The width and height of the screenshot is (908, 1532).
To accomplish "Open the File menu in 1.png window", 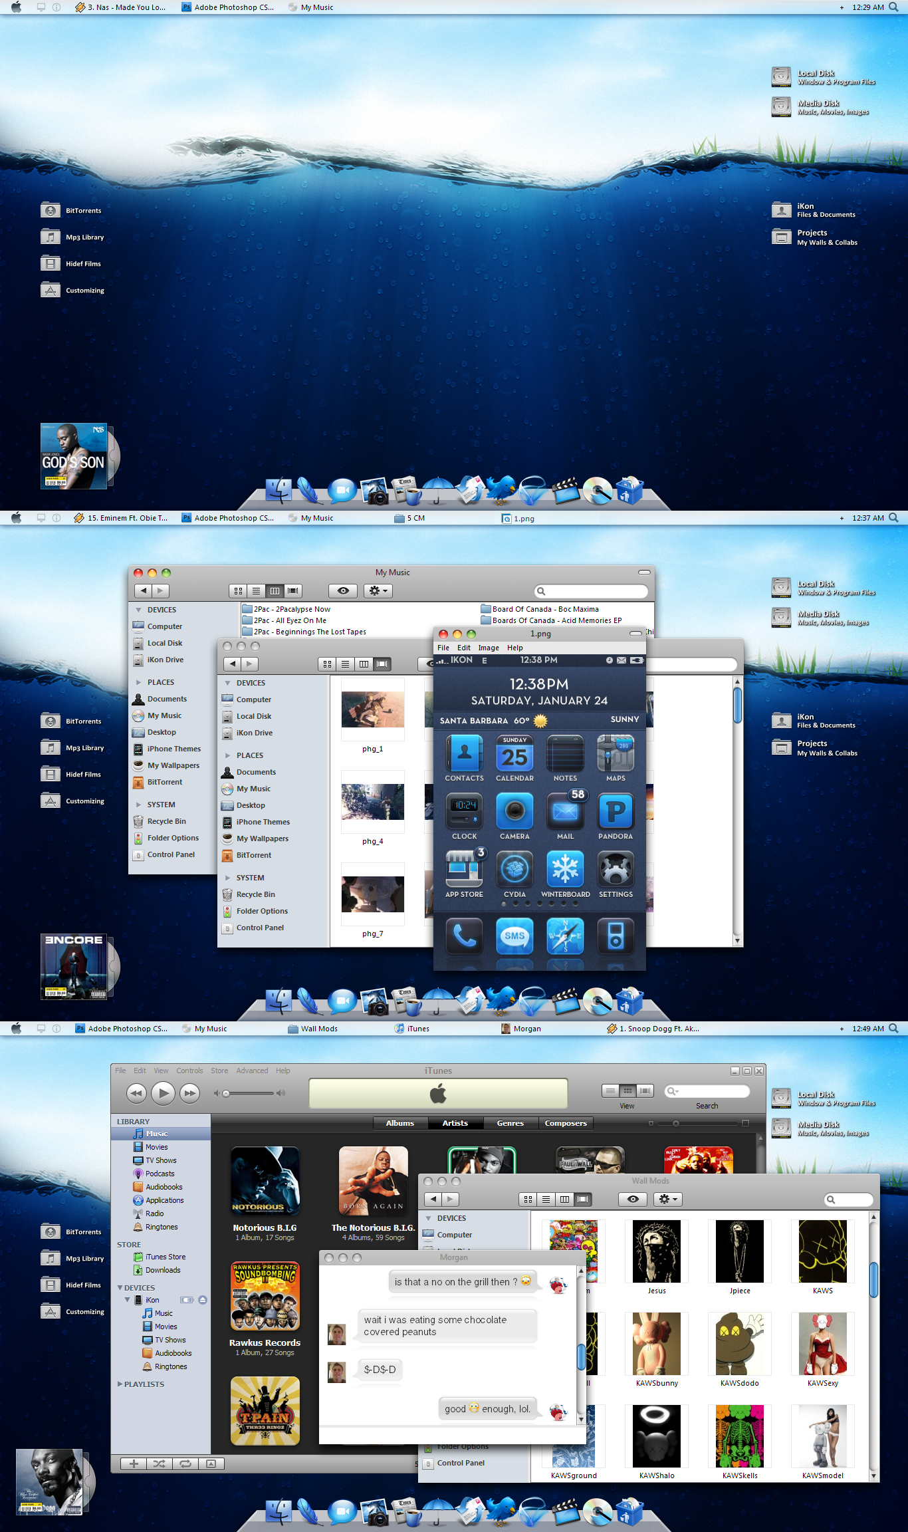I will point(443,648).
